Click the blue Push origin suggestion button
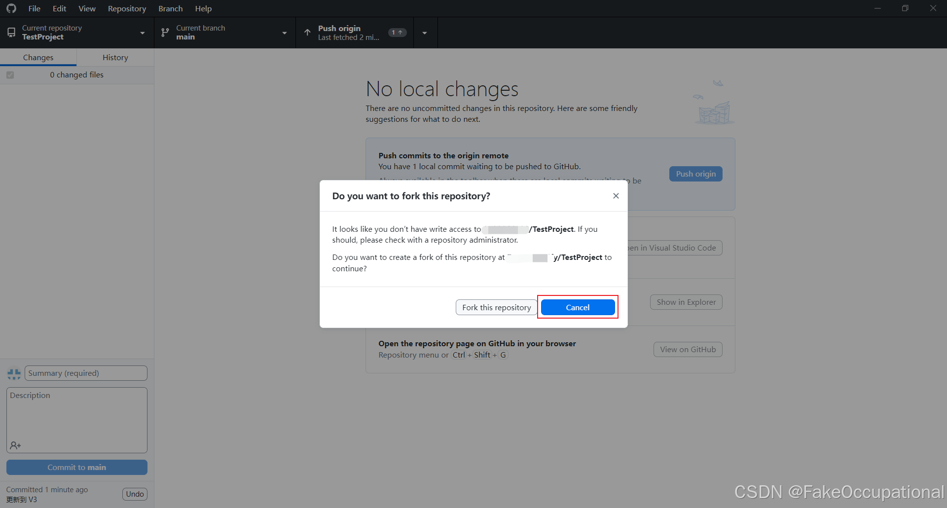 tap(695, 174)
